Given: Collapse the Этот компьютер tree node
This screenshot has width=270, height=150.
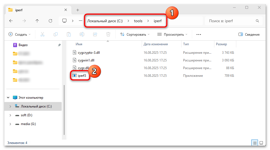Looking at the screenshot, I should pos(8,98).
